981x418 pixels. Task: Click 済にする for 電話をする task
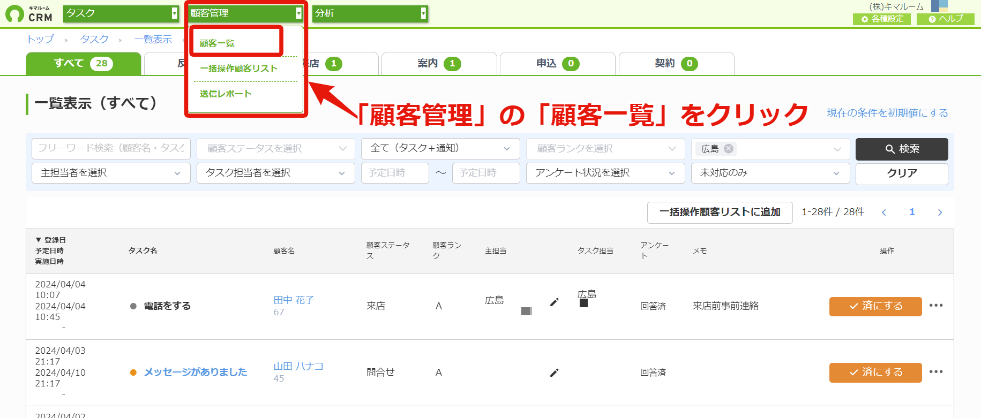tap(875, 306)
